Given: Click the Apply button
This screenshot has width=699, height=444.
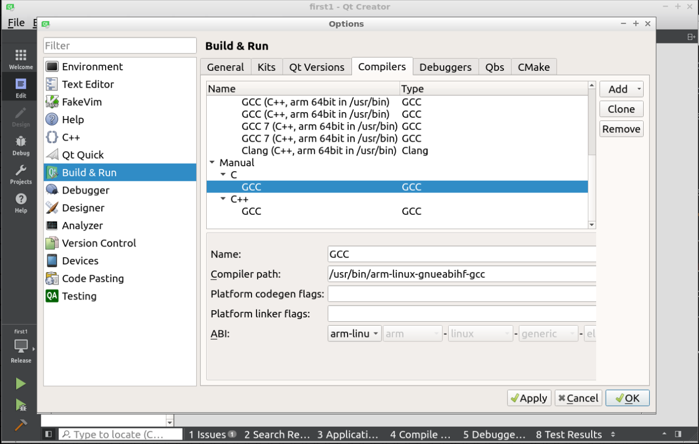Looking at the screenshot, I should (x=529, y=398).
